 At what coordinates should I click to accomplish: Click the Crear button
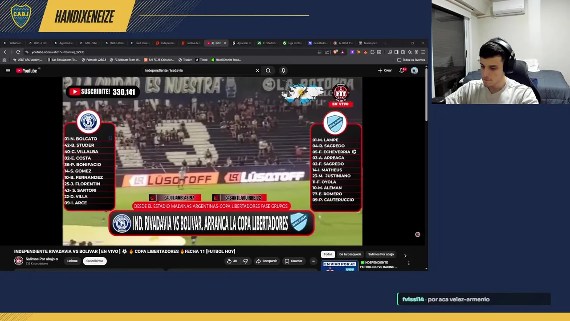[385, 70]
